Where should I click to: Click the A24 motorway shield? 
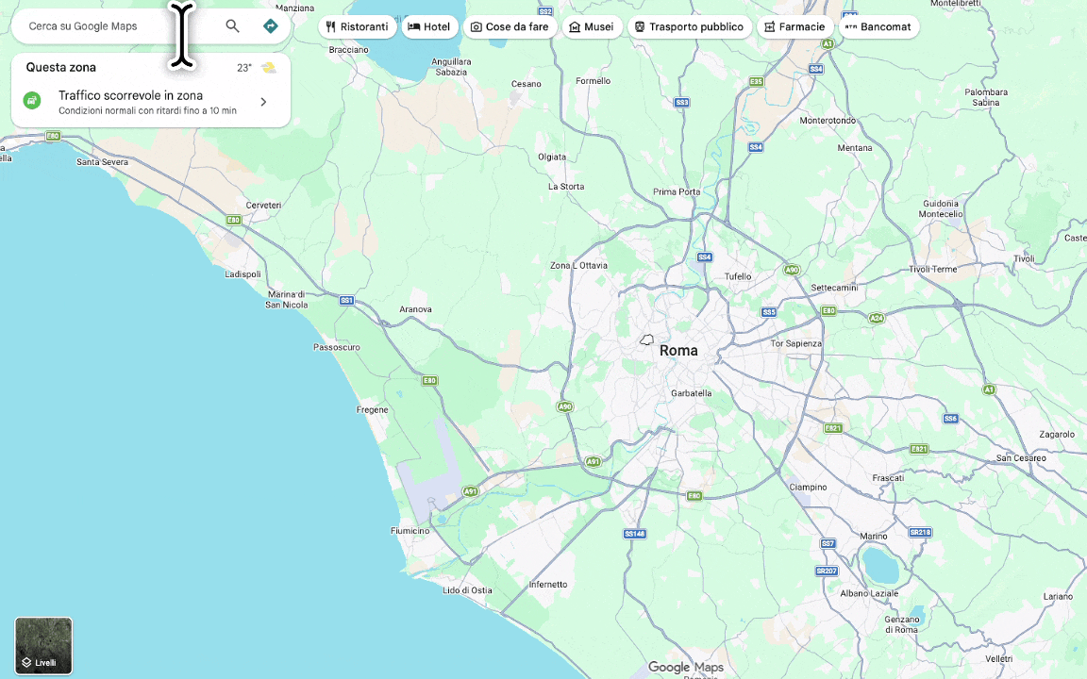click(x=877, y=318)
